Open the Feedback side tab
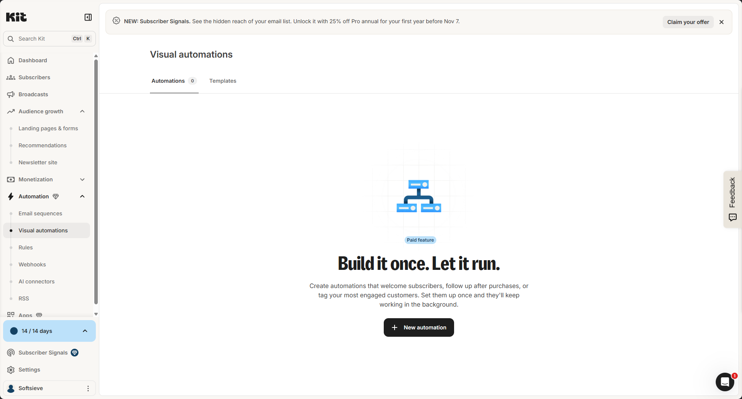742x399 pixels. 732,199
